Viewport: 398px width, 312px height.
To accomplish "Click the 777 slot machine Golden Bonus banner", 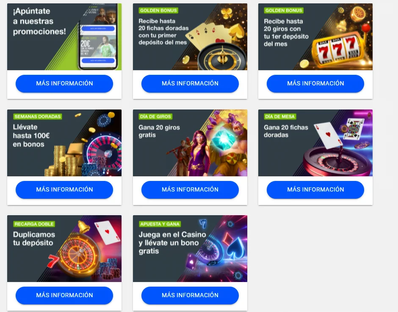I will (315, 37).
